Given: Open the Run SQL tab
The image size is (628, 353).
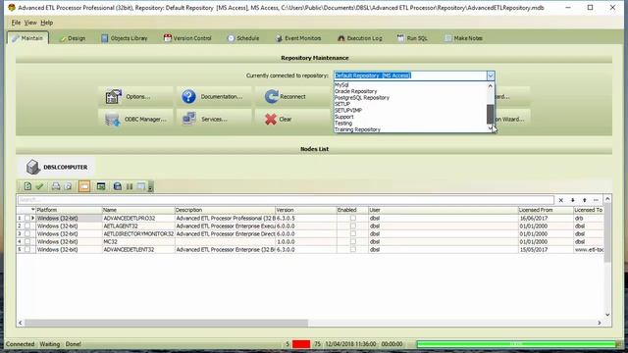Looking at the screenshot, I should 412,38.
